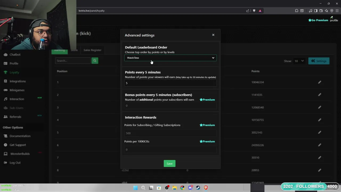Open Get Support in the sidebar
This screenshot has height=192, width=341.
[18, 145]
